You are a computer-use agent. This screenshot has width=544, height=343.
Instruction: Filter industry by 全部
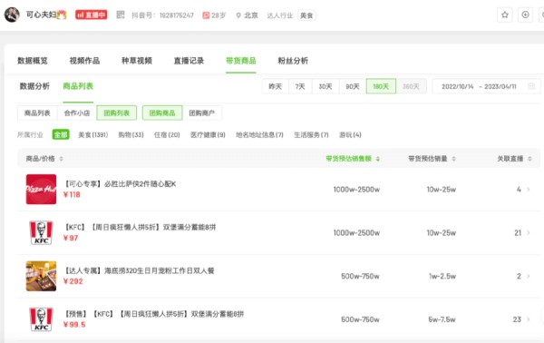[x=61, y=134]
